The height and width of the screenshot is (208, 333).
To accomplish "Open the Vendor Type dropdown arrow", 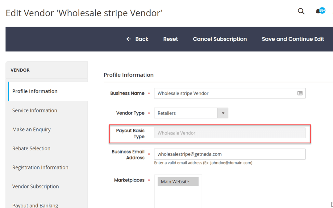I will [x=223, y=113].
